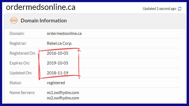Click the Registered On: label

[x=23, y=53]
